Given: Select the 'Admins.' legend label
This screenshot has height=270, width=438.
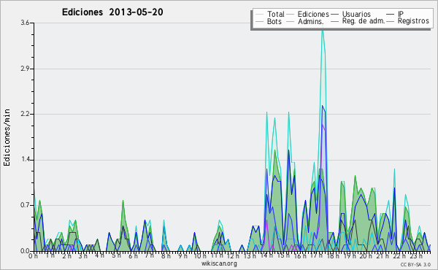Looking at the screenshot, I should coord(311,21).
